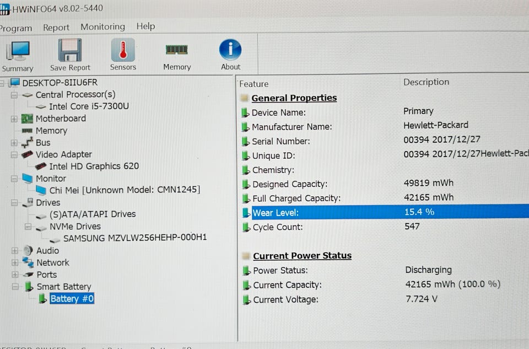Click the HWiNFO64 title bar app icon

pos(5,9)
